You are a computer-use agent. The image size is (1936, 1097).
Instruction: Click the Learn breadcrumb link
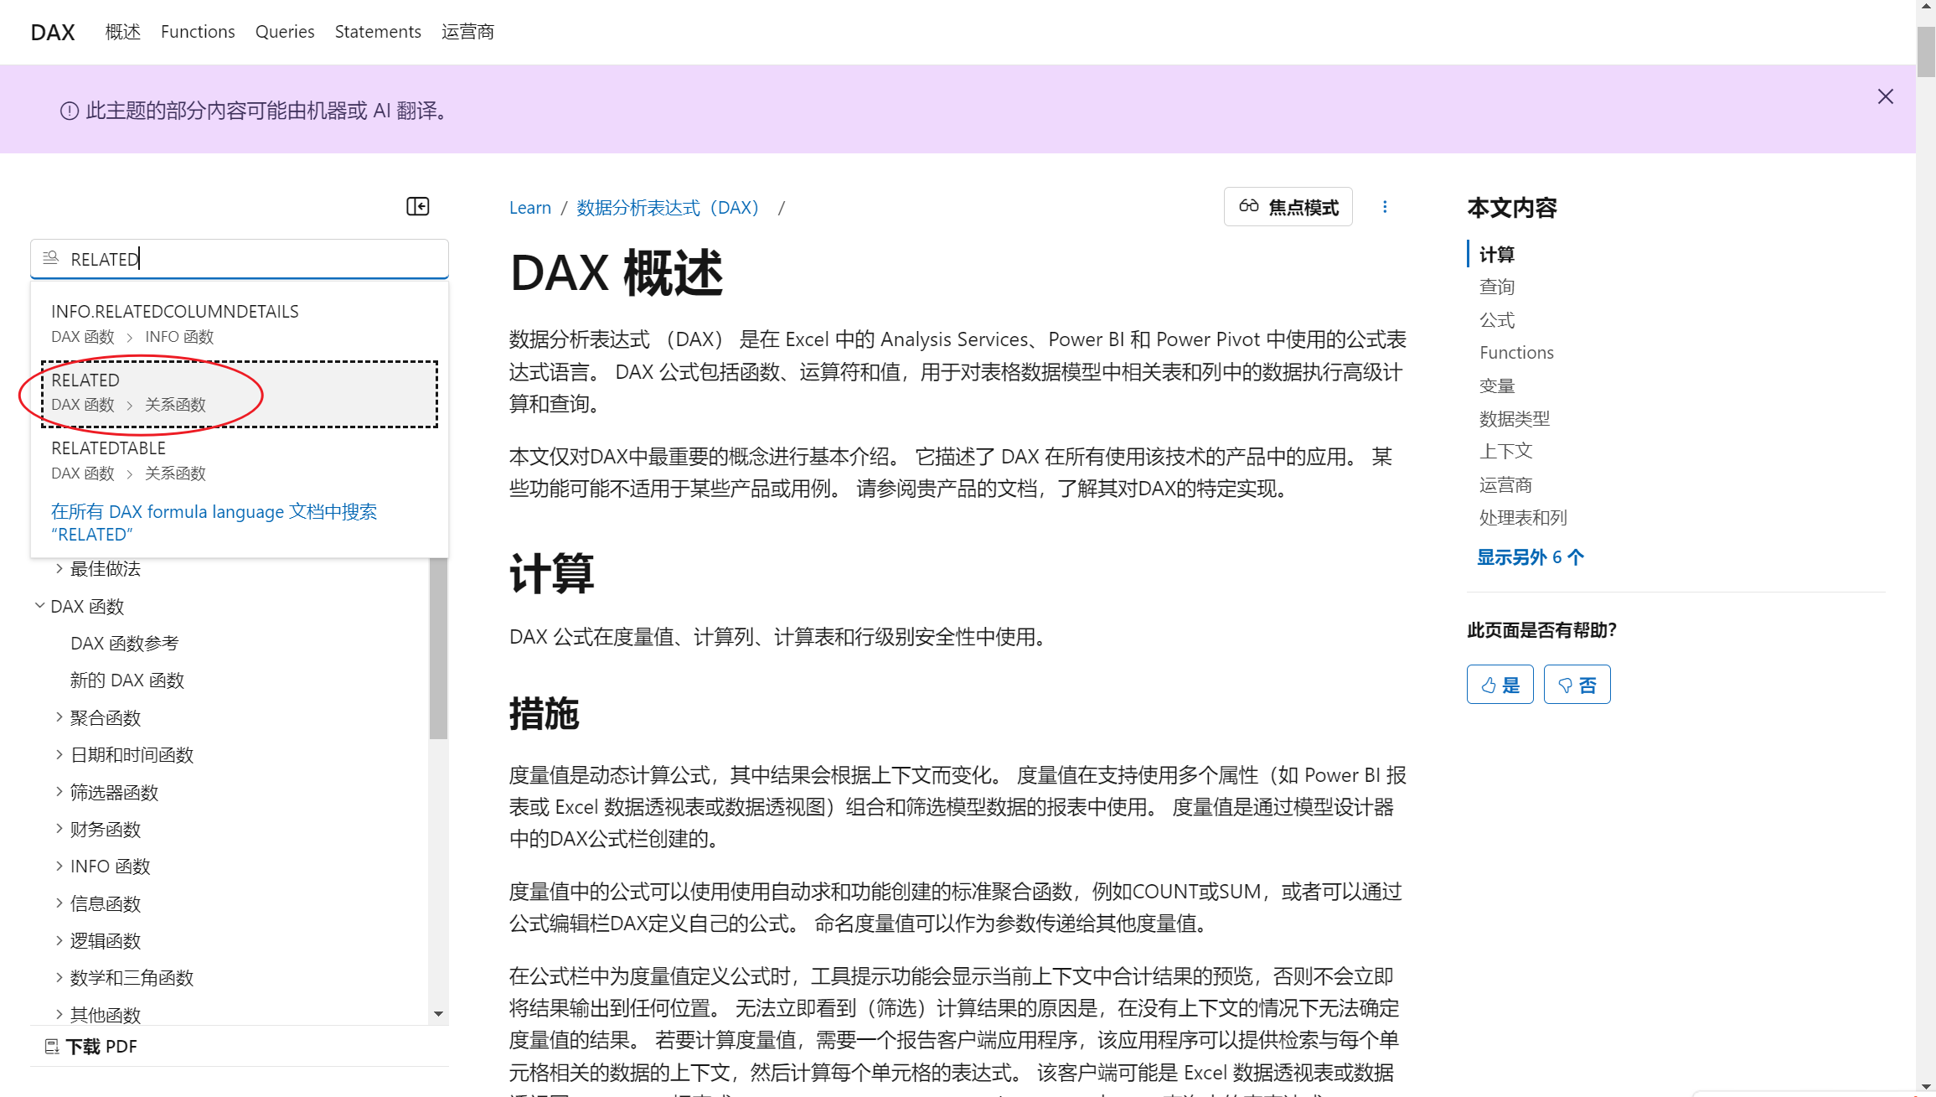pyautogui.click(x=529, y=208)
